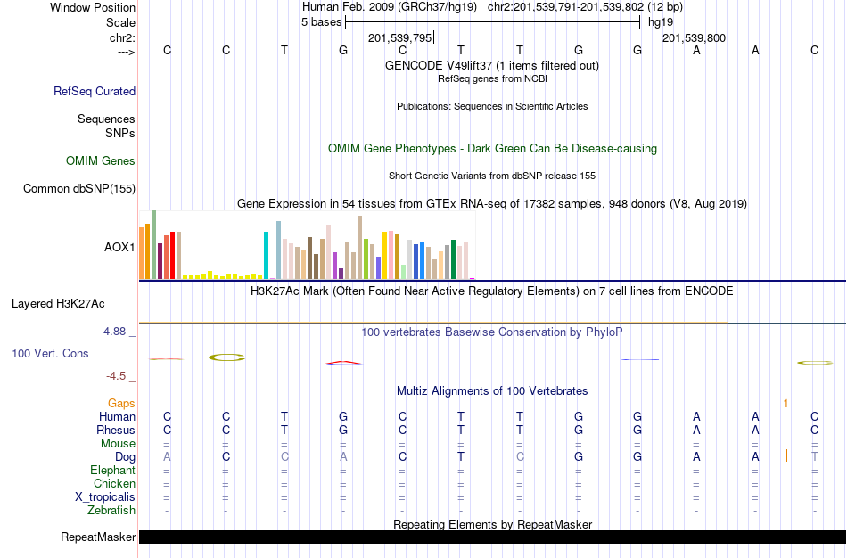The height and width of the screenshot is (558, 847).
Task: Click the large olive C conservation logo
Action: coord(226,357)
